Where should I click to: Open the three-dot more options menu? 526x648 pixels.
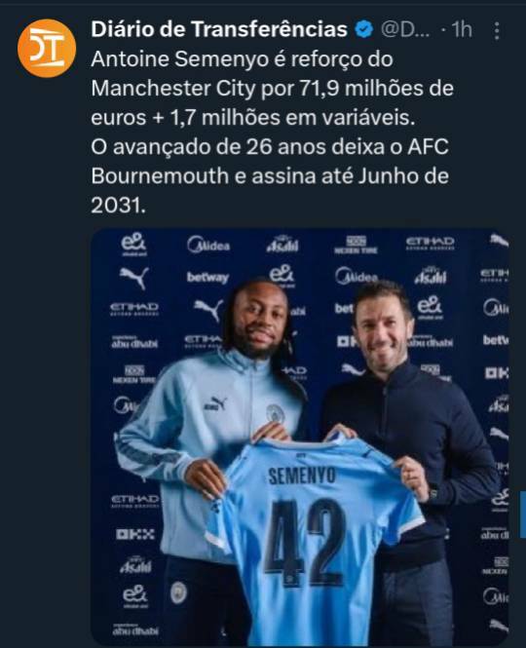pos(497,30)
